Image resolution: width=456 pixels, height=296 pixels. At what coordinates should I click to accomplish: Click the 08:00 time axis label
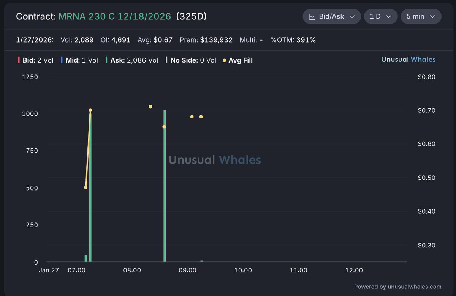[x=132, y=271]
